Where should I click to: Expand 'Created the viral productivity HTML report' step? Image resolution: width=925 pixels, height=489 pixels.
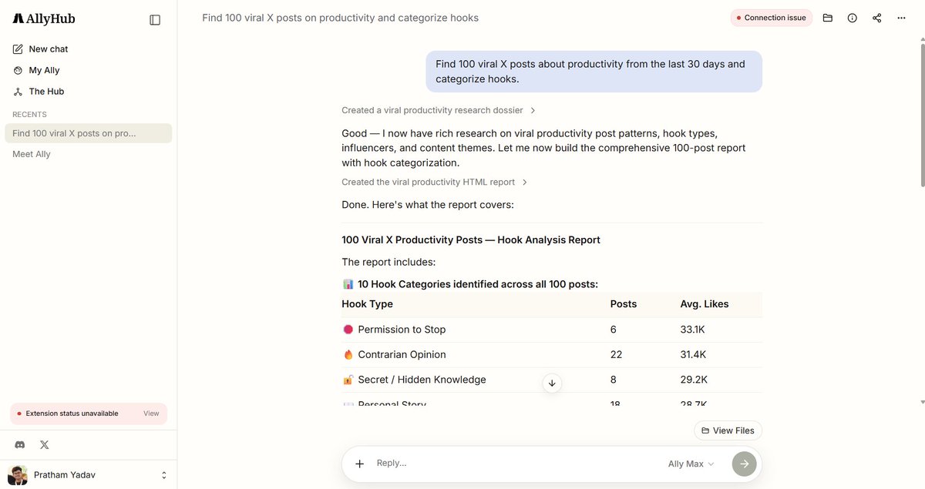pos(435,183)
